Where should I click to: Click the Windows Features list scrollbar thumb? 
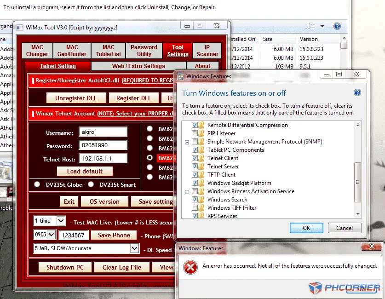tap(358, 182)
